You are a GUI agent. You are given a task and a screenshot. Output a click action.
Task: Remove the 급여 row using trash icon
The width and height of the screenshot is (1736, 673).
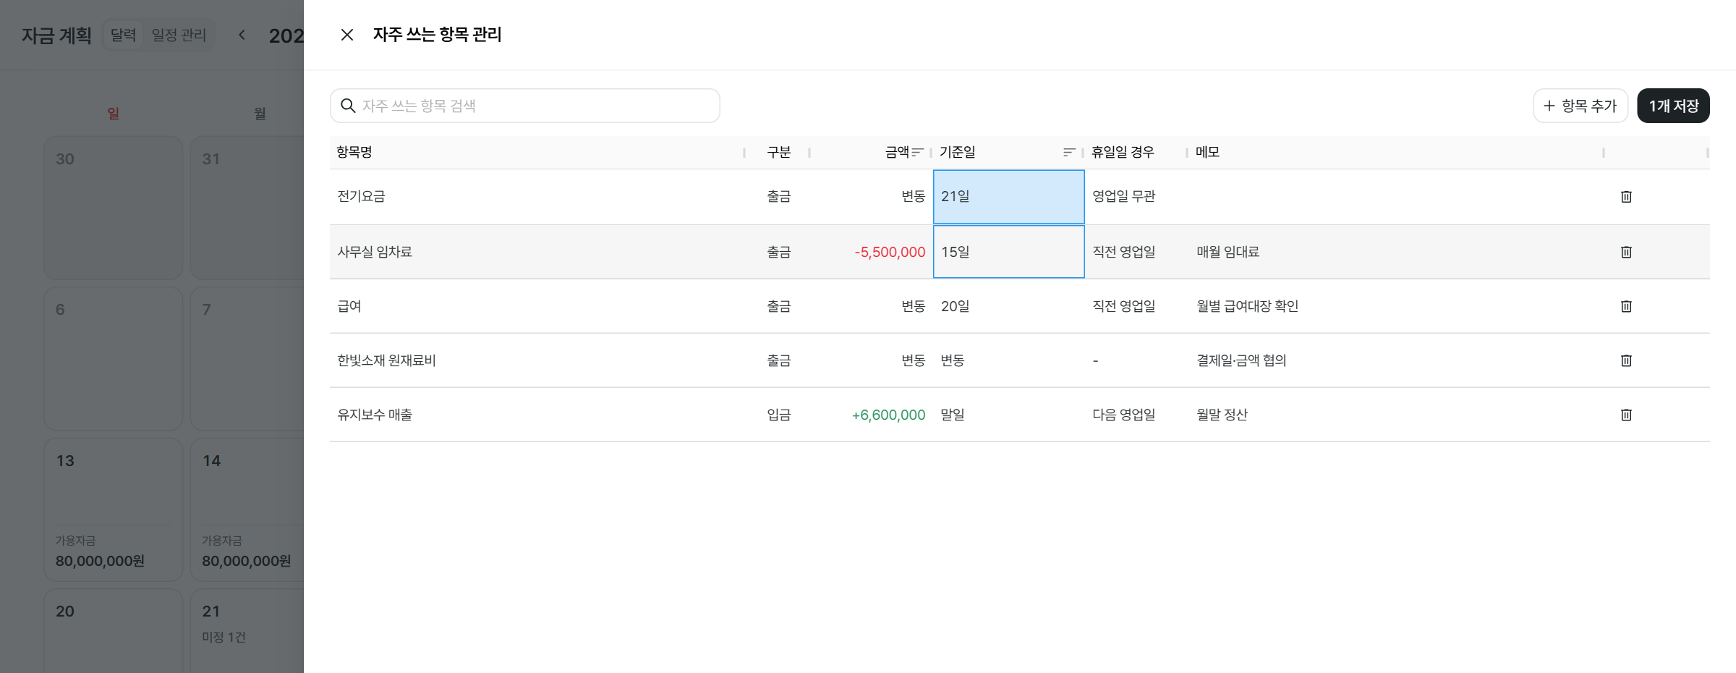point(1626,306)
